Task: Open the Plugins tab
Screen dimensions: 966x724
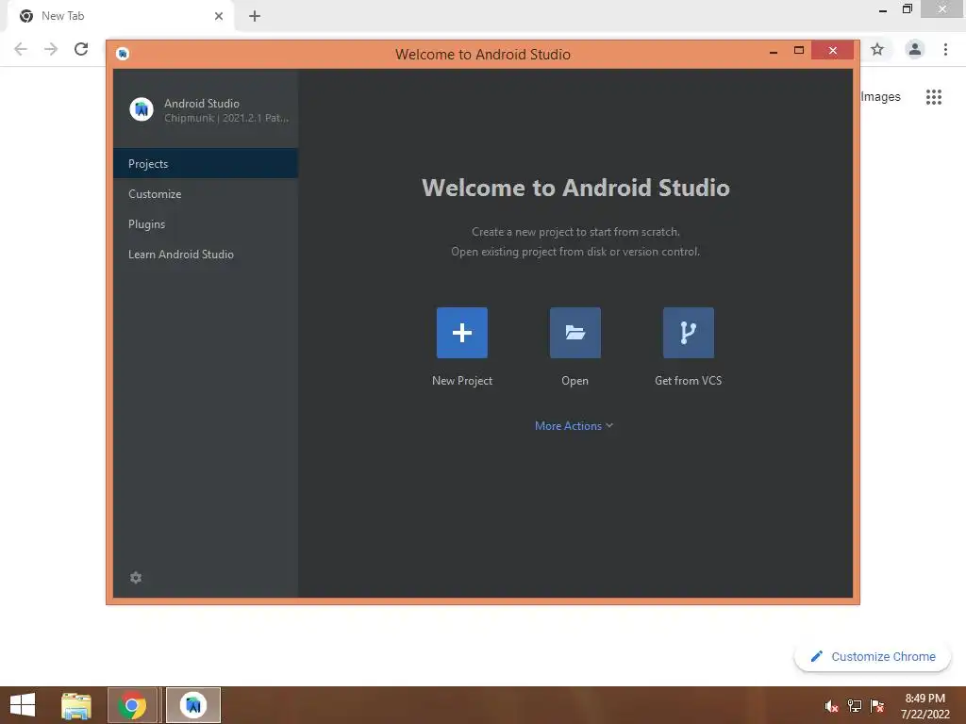Action: point(206,224)
